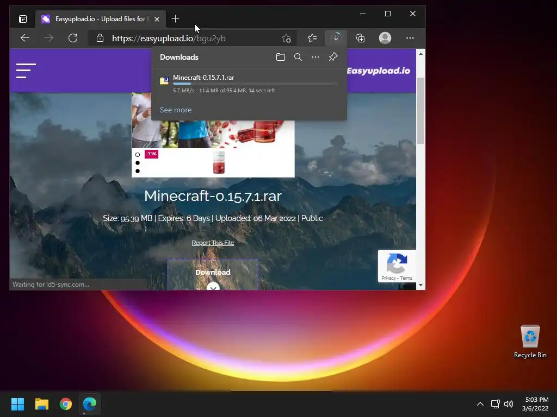The height and width of the screenshot is (417, 557).
Task: Select the second ad carousel dot
Action: 138,163
